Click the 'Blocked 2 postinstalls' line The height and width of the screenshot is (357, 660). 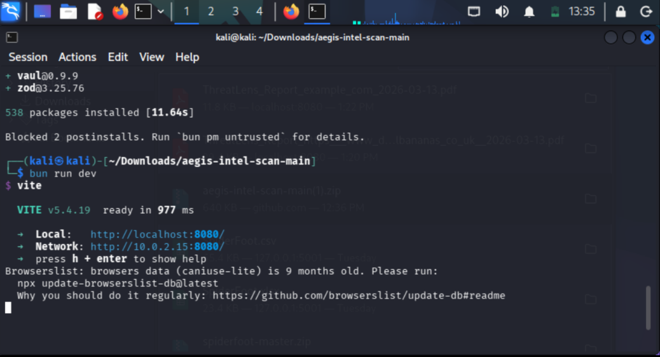click(x=185, y=137)
